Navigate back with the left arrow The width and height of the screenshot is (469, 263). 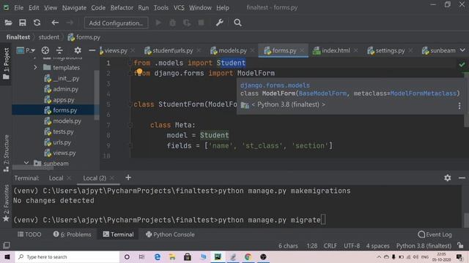pyautogui.click(x=55, y=23)
